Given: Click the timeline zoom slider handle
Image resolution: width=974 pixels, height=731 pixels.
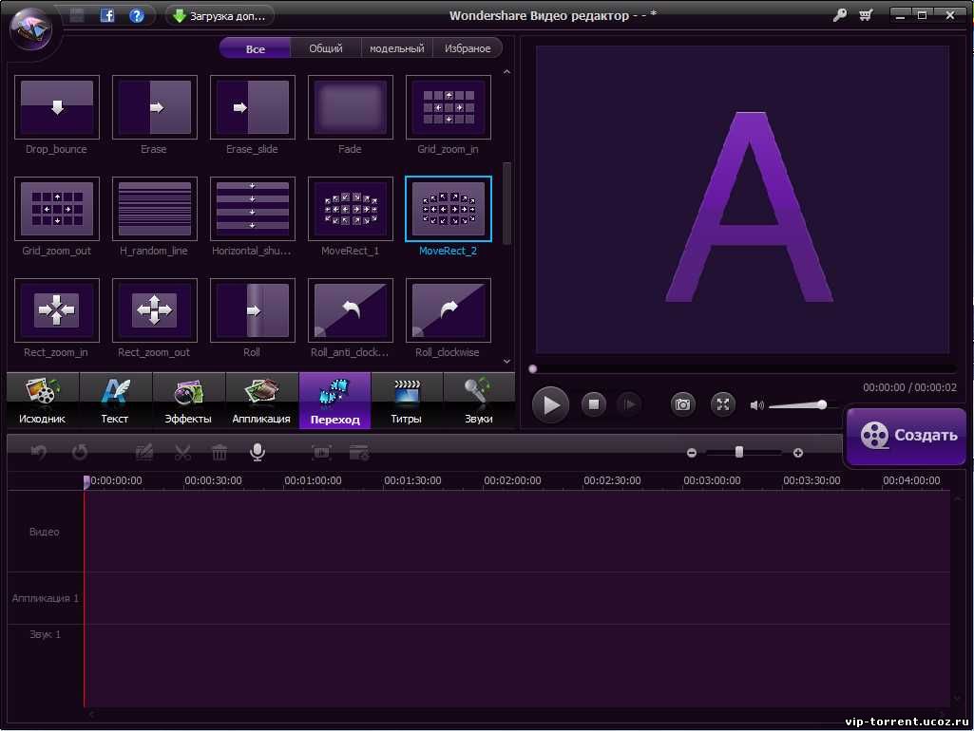Looking at the screenshot, I should click(739, 453).
